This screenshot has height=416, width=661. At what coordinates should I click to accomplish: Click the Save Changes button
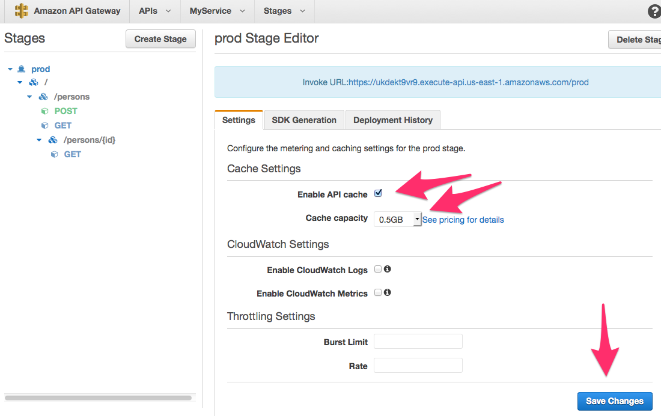pos(614,401)
